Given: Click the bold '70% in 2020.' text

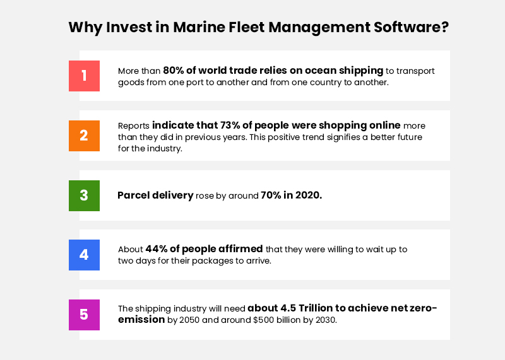Looking at the screenshot, I should pyautogui.click(x=291, y=195).
